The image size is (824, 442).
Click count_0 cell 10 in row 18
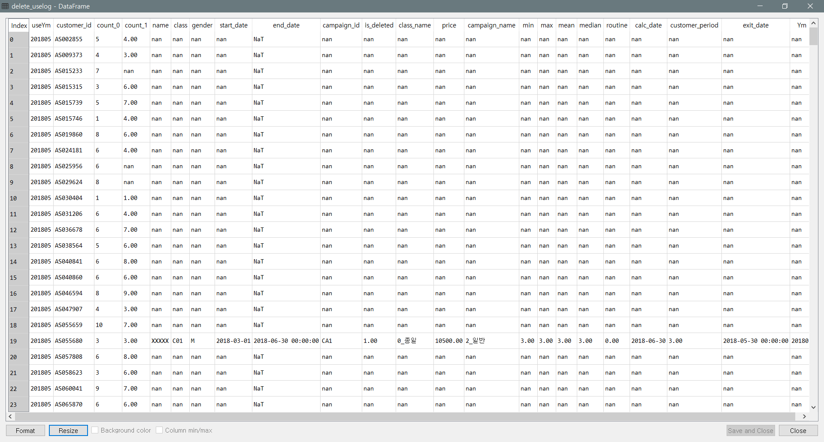(108, 325)
